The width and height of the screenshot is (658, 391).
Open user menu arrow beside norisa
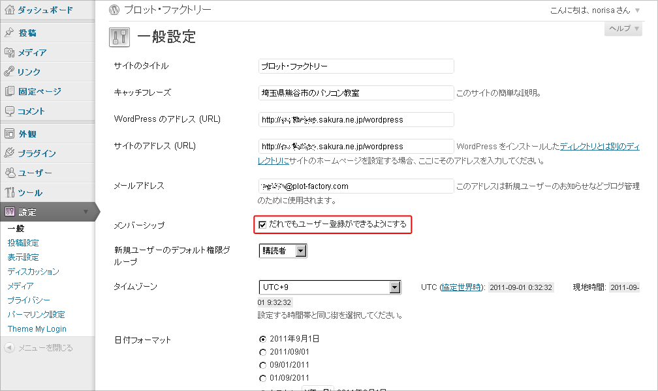637,10
